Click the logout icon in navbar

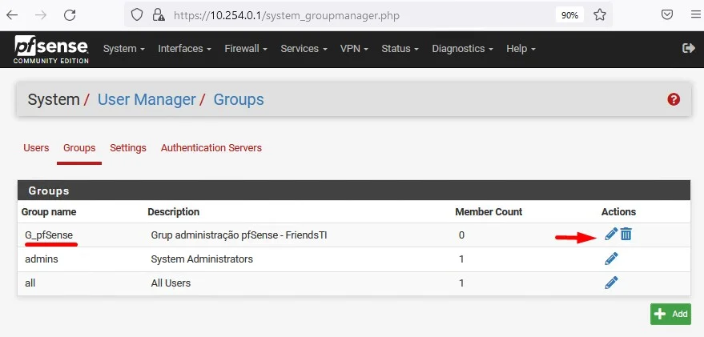click(688, 49)
